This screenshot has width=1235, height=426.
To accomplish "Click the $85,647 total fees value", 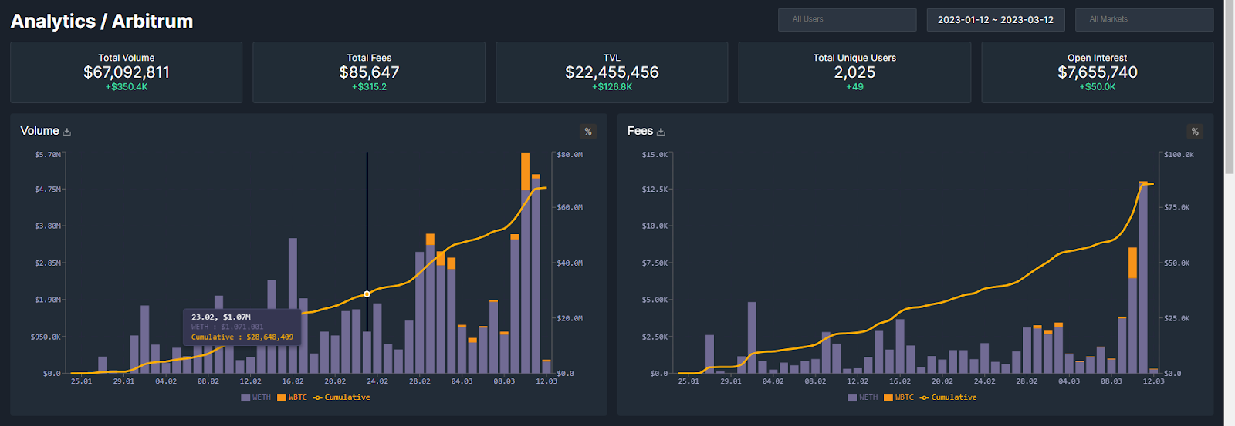I will (x=369, y=72).
